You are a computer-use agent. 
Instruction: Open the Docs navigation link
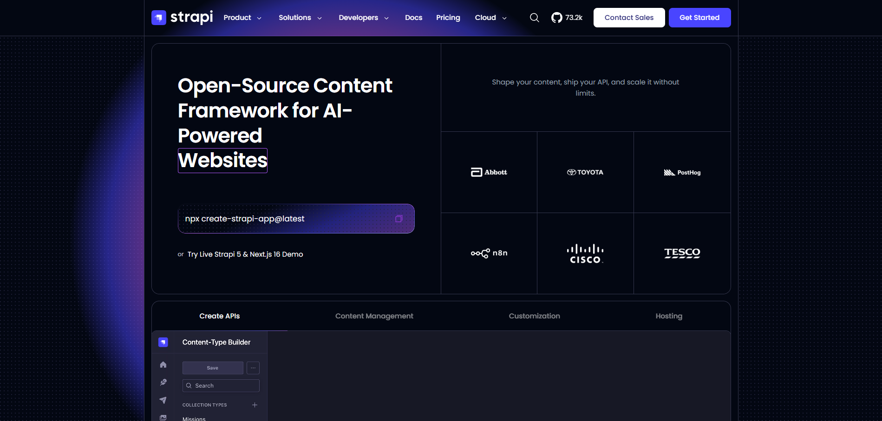click(x=413, y=18)
